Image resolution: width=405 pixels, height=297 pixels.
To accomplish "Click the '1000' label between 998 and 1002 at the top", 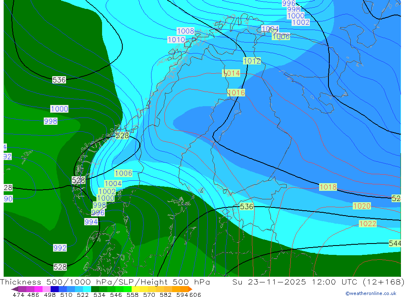I will tap(296, 16).
